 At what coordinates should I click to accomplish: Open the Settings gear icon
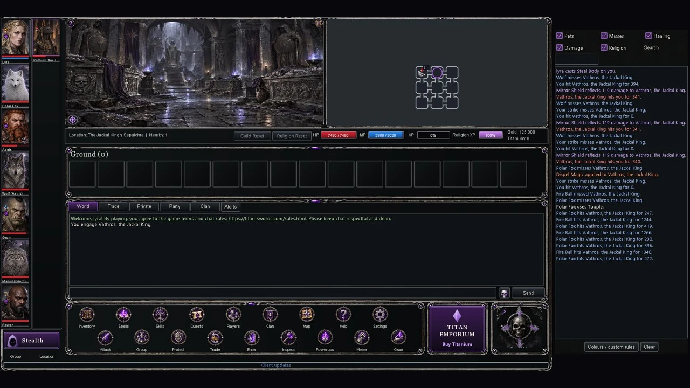(380, 315)
